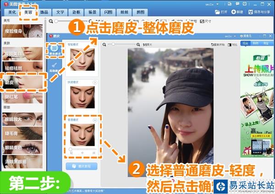Viewport: 275px width, 194px height.
Task: Select the 综合 tab in right panel
Action: coord(245,43)
